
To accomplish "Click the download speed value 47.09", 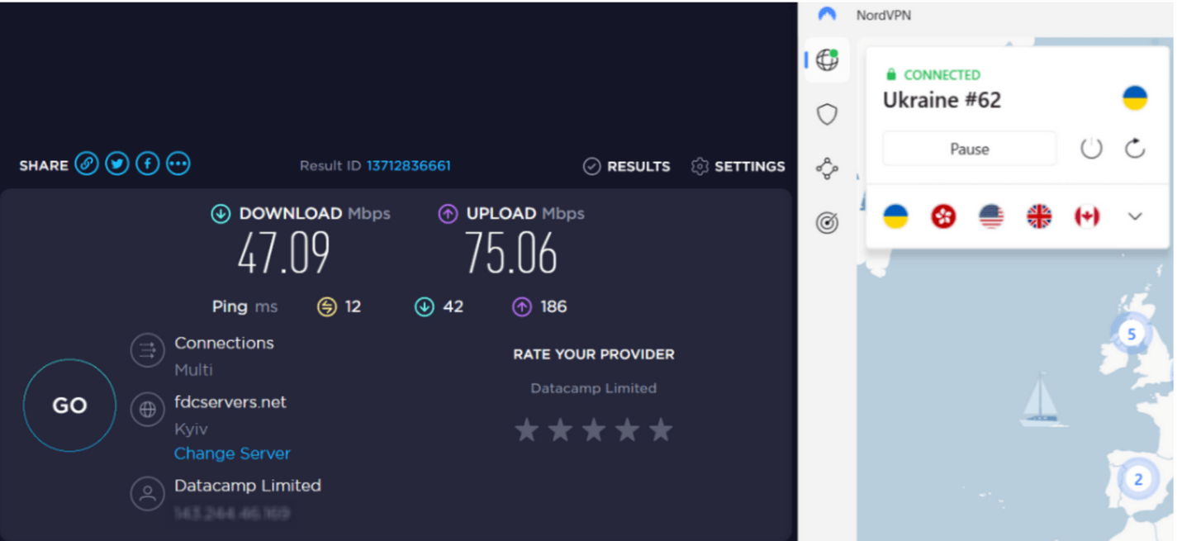I will coord(284,253).
